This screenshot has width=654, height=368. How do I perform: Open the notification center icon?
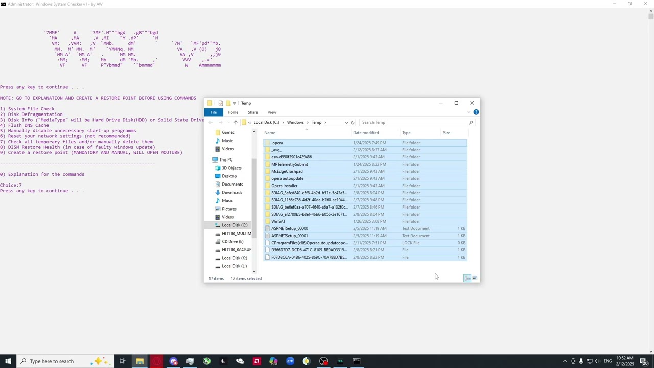pyautogui.click(x=644, y=361)
